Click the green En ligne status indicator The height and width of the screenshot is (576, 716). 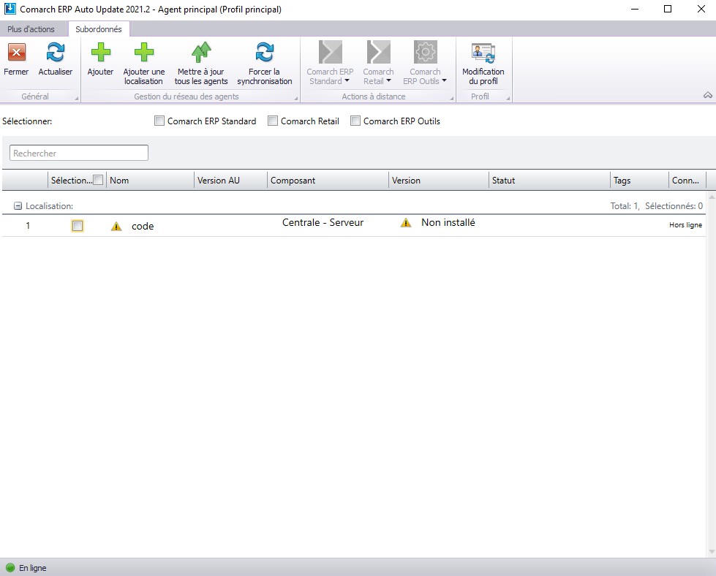[10, 568]
